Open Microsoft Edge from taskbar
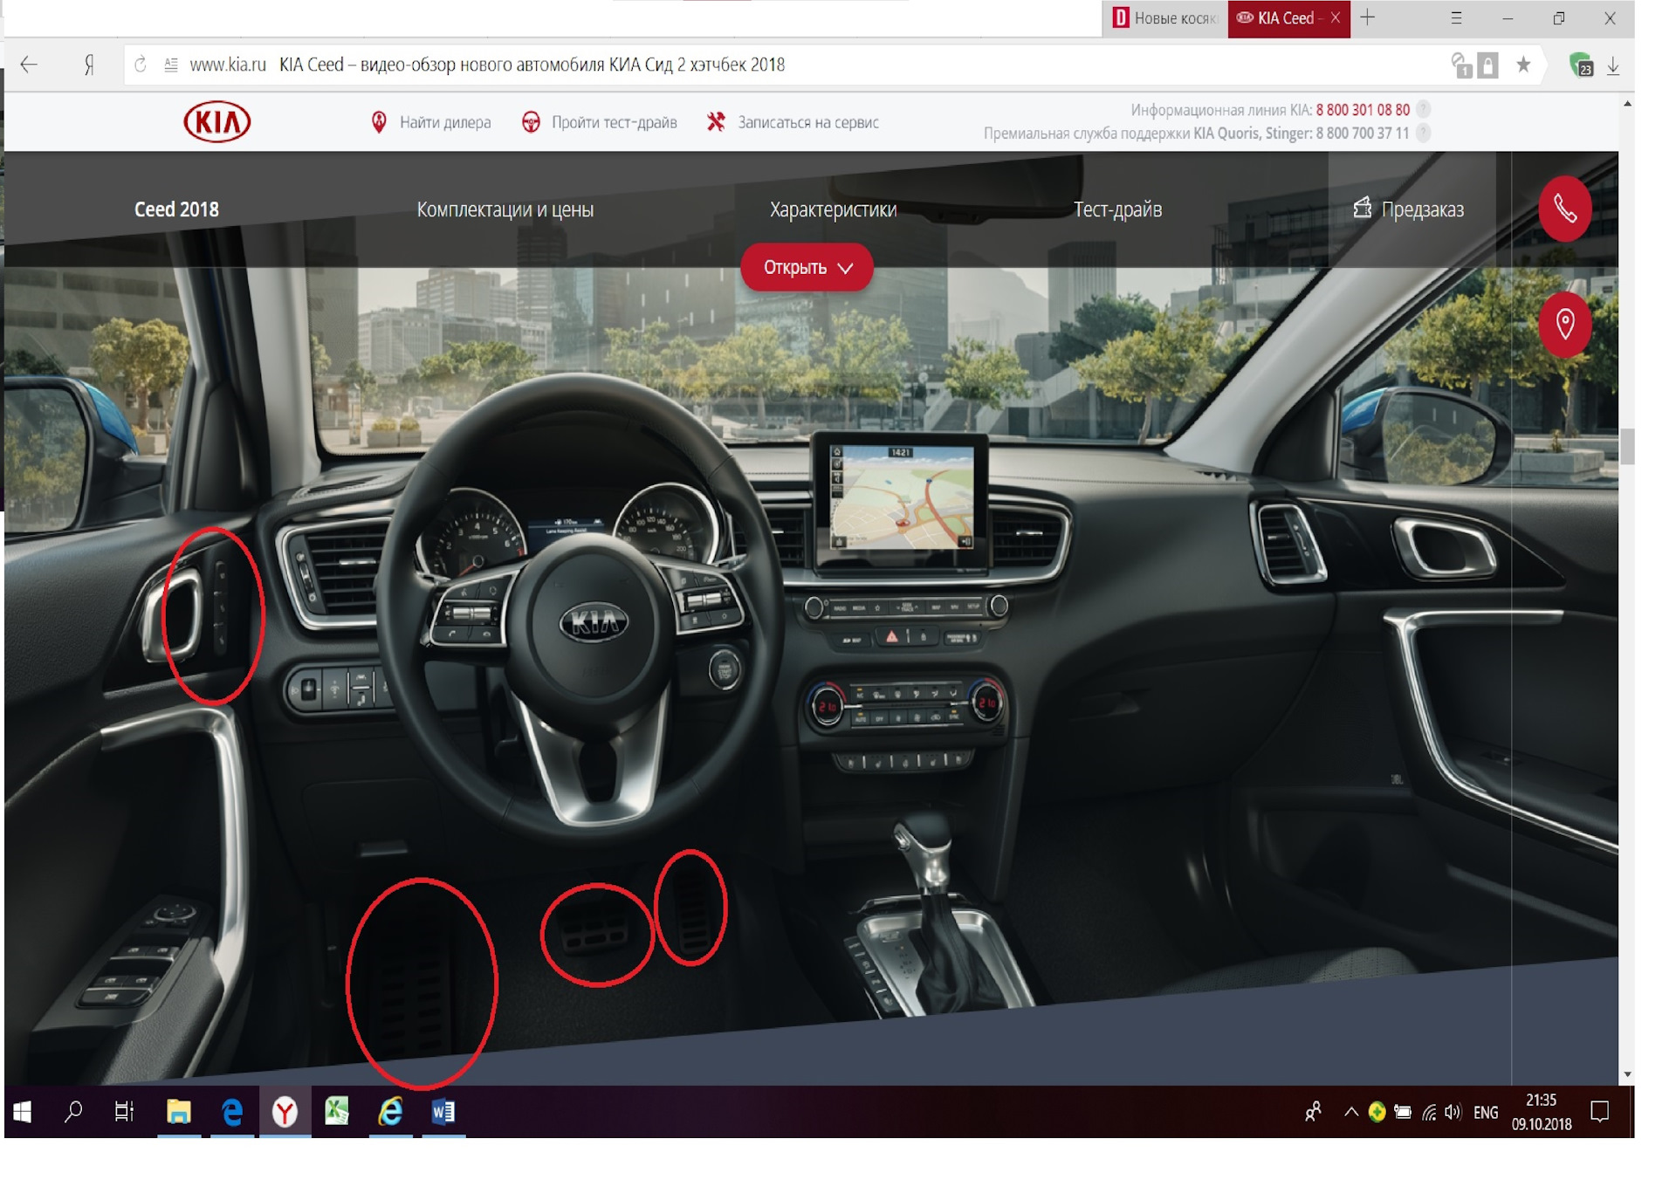The width and height of the screenshot is (1676, 1186). [232, 1111]
